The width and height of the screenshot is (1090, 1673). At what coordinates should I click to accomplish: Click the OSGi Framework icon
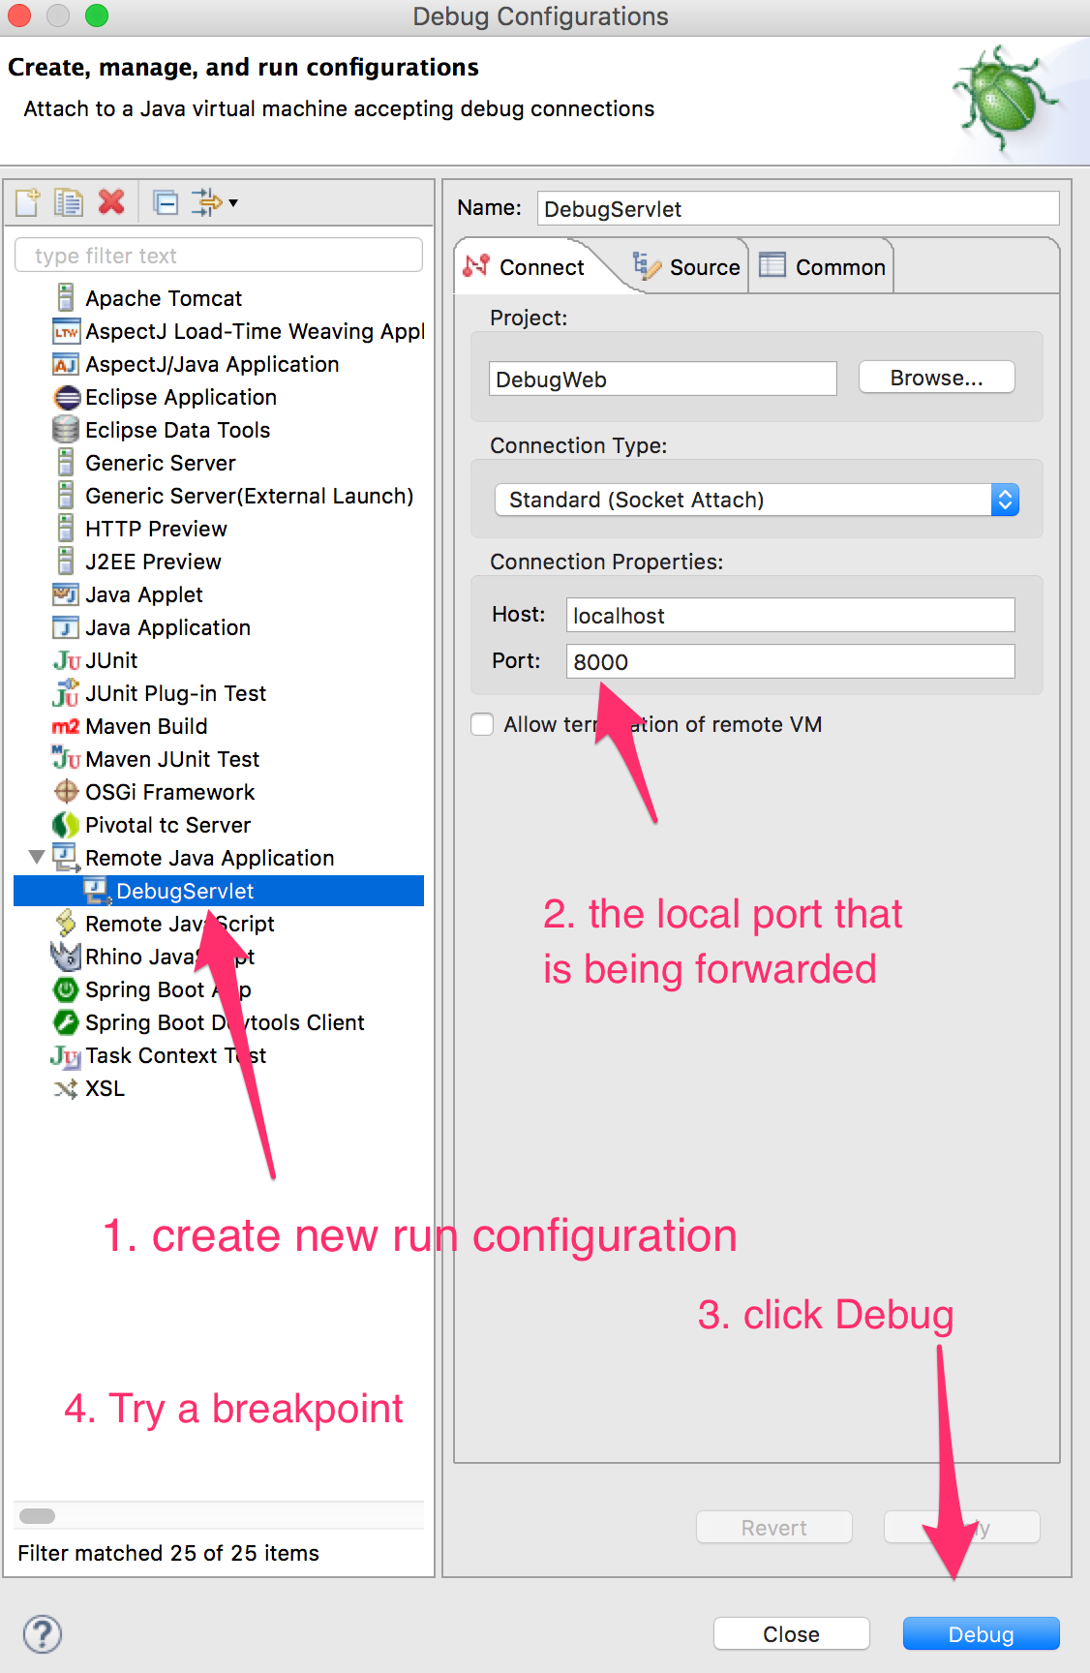(66, 791)
